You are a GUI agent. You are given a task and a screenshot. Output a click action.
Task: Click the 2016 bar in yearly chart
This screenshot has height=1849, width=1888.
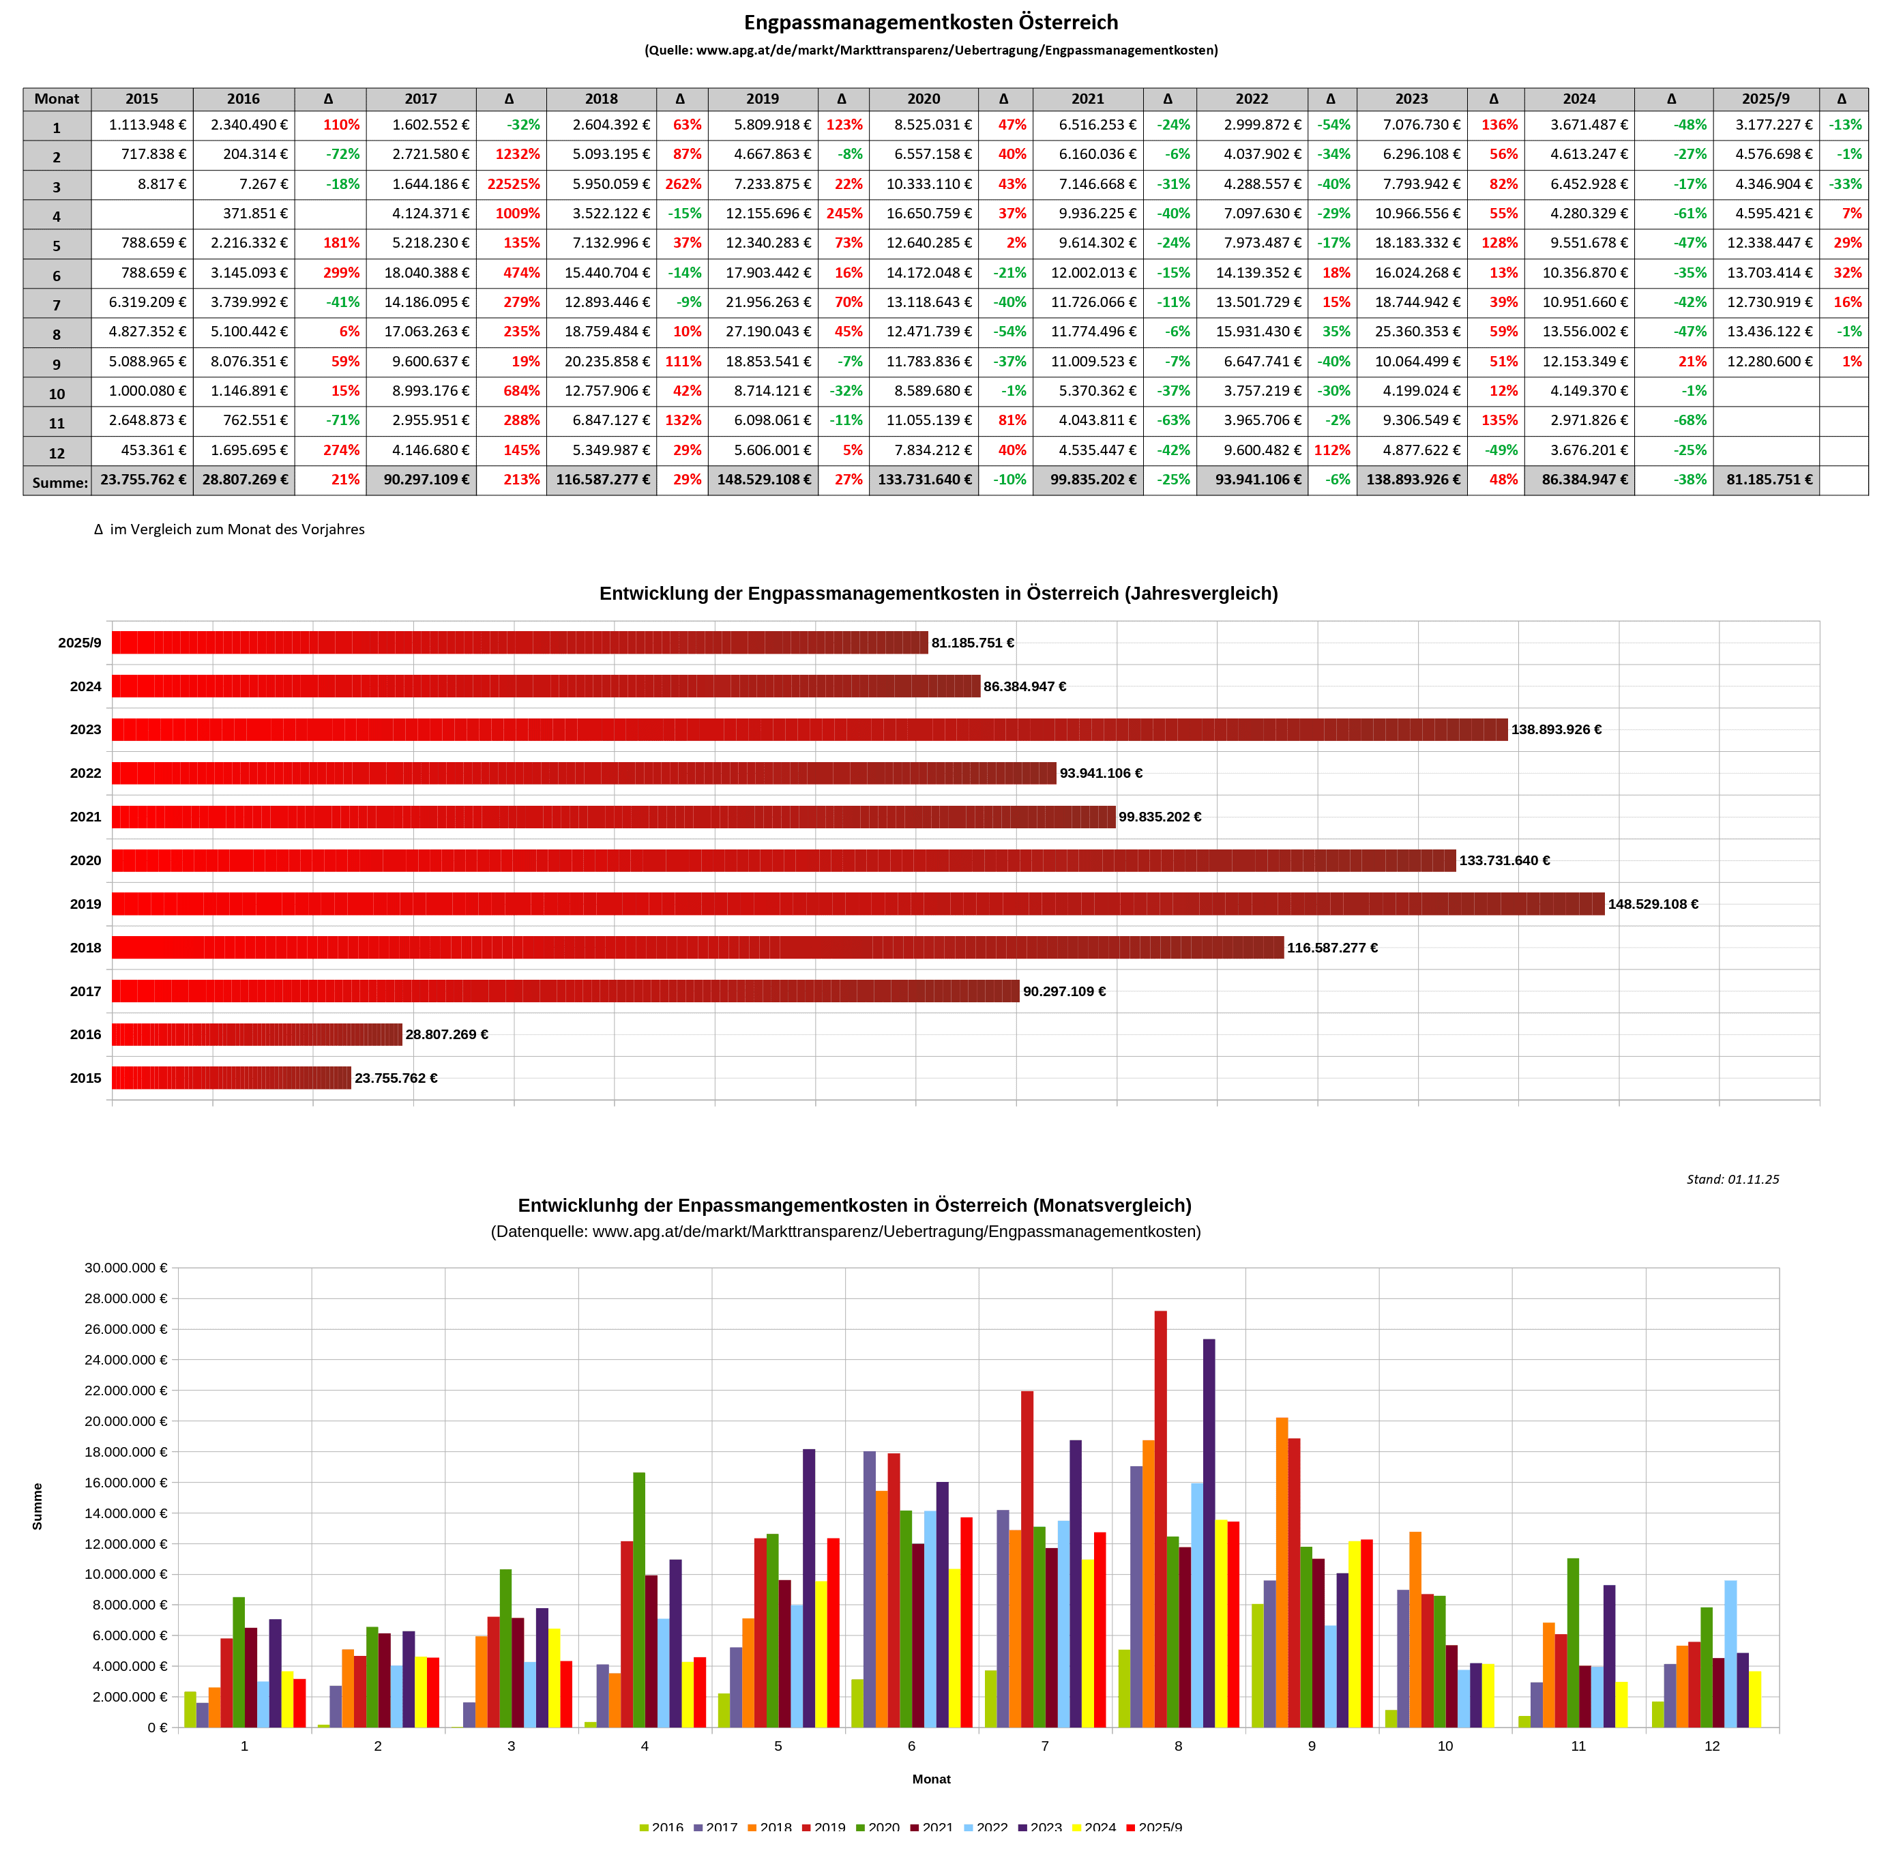pyautogui.click(x=256, y=1034)
